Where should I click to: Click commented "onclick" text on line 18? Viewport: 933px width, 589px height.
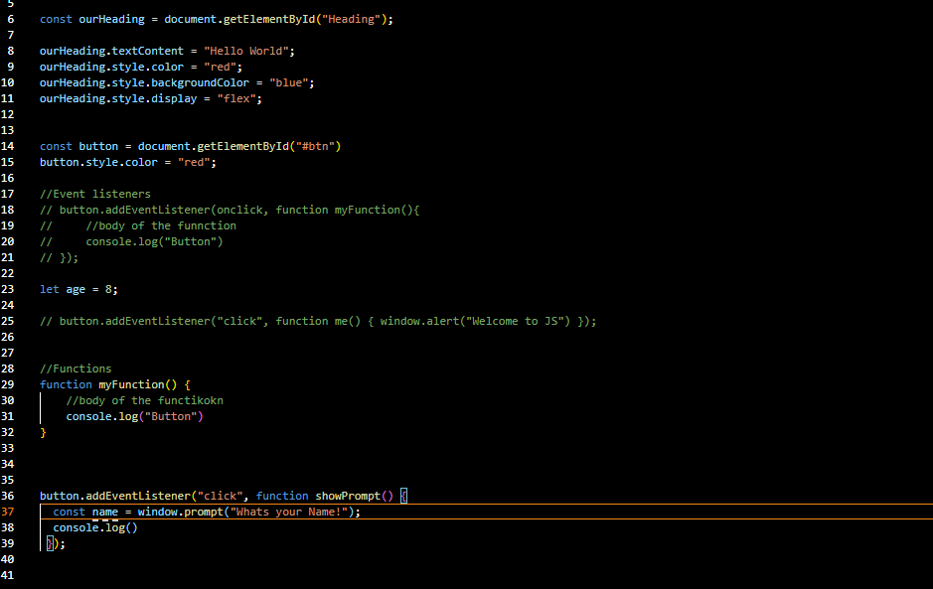(x=239, y=210)
